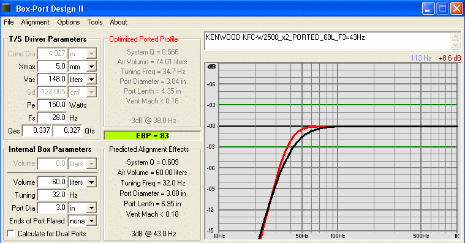Open the Port Dia units dropdown
This screenshot has height=243, width=465.
pos(91,208)
